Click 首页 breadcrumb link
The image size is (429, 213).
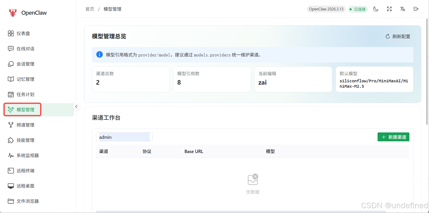tap(90, 9)
